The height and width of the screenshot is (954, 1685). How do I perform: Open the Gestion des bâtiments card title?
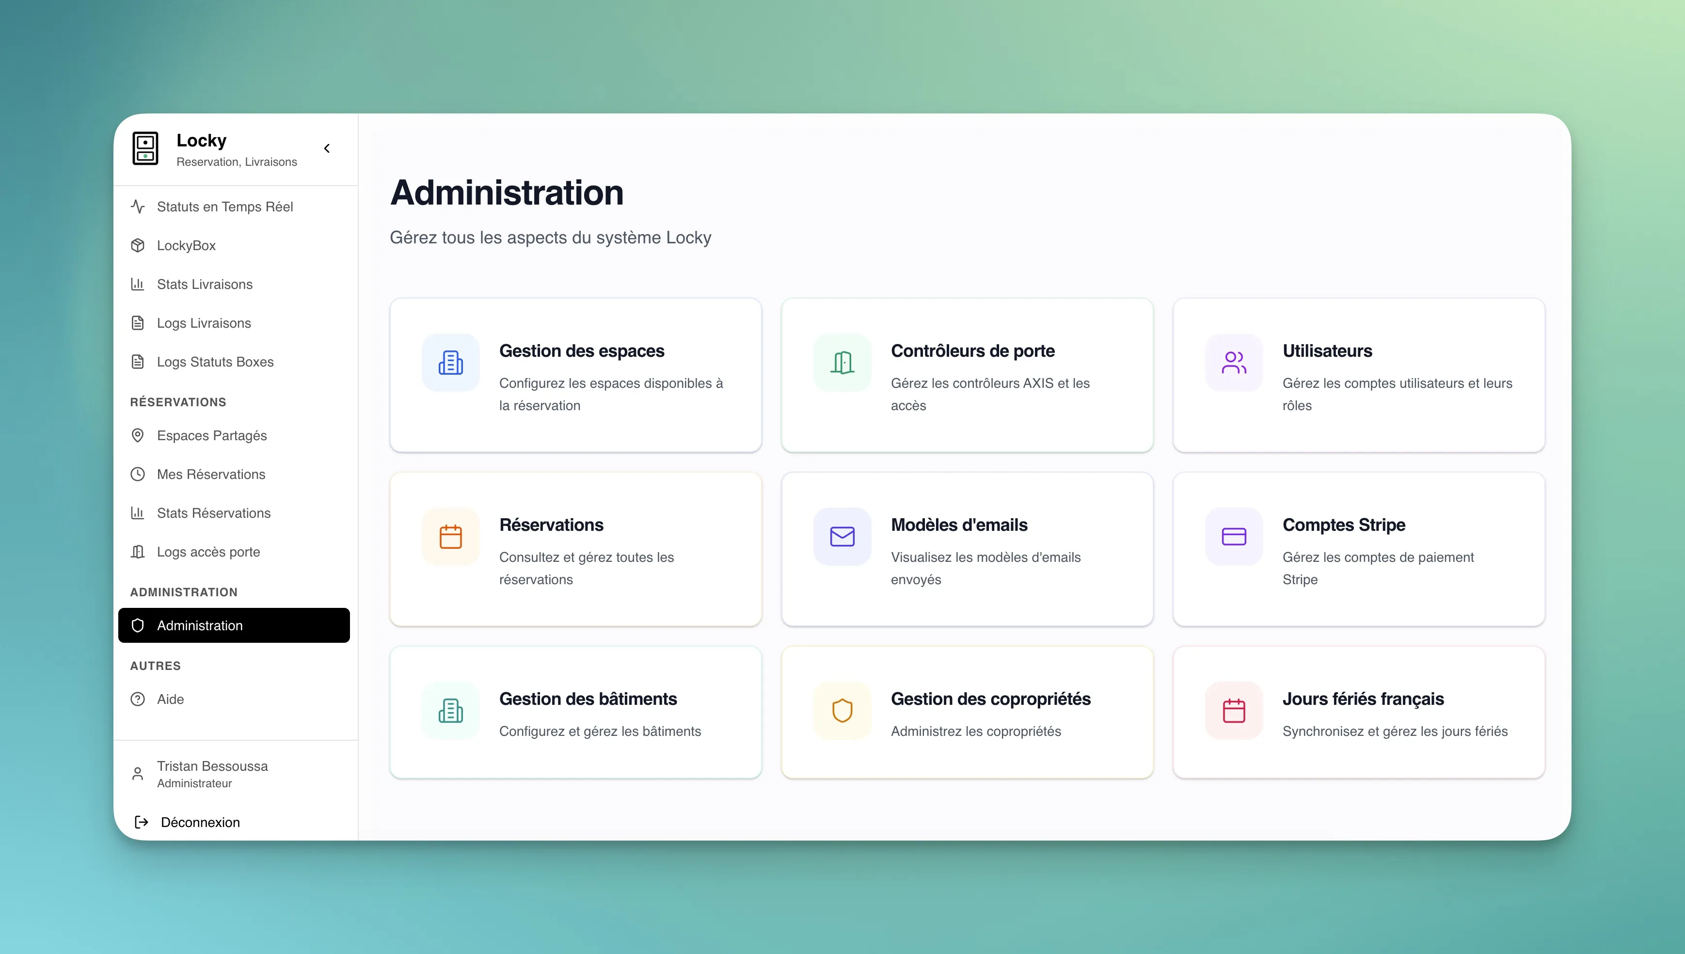click(x=588, y=699)
